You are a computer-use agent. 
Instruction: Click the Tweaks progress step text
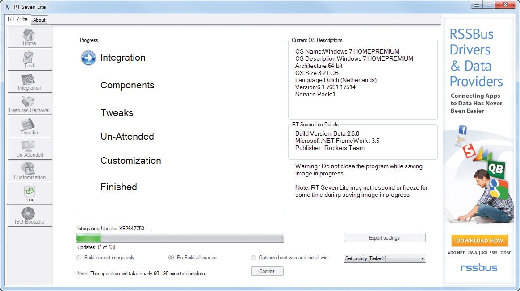point(117,113)
